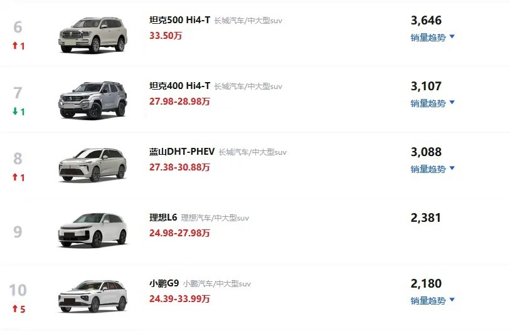This screenshot has width=510, height=334.
Task: Click the red up-arrow 5 rank change icon
Action: (x=19, y=309)
